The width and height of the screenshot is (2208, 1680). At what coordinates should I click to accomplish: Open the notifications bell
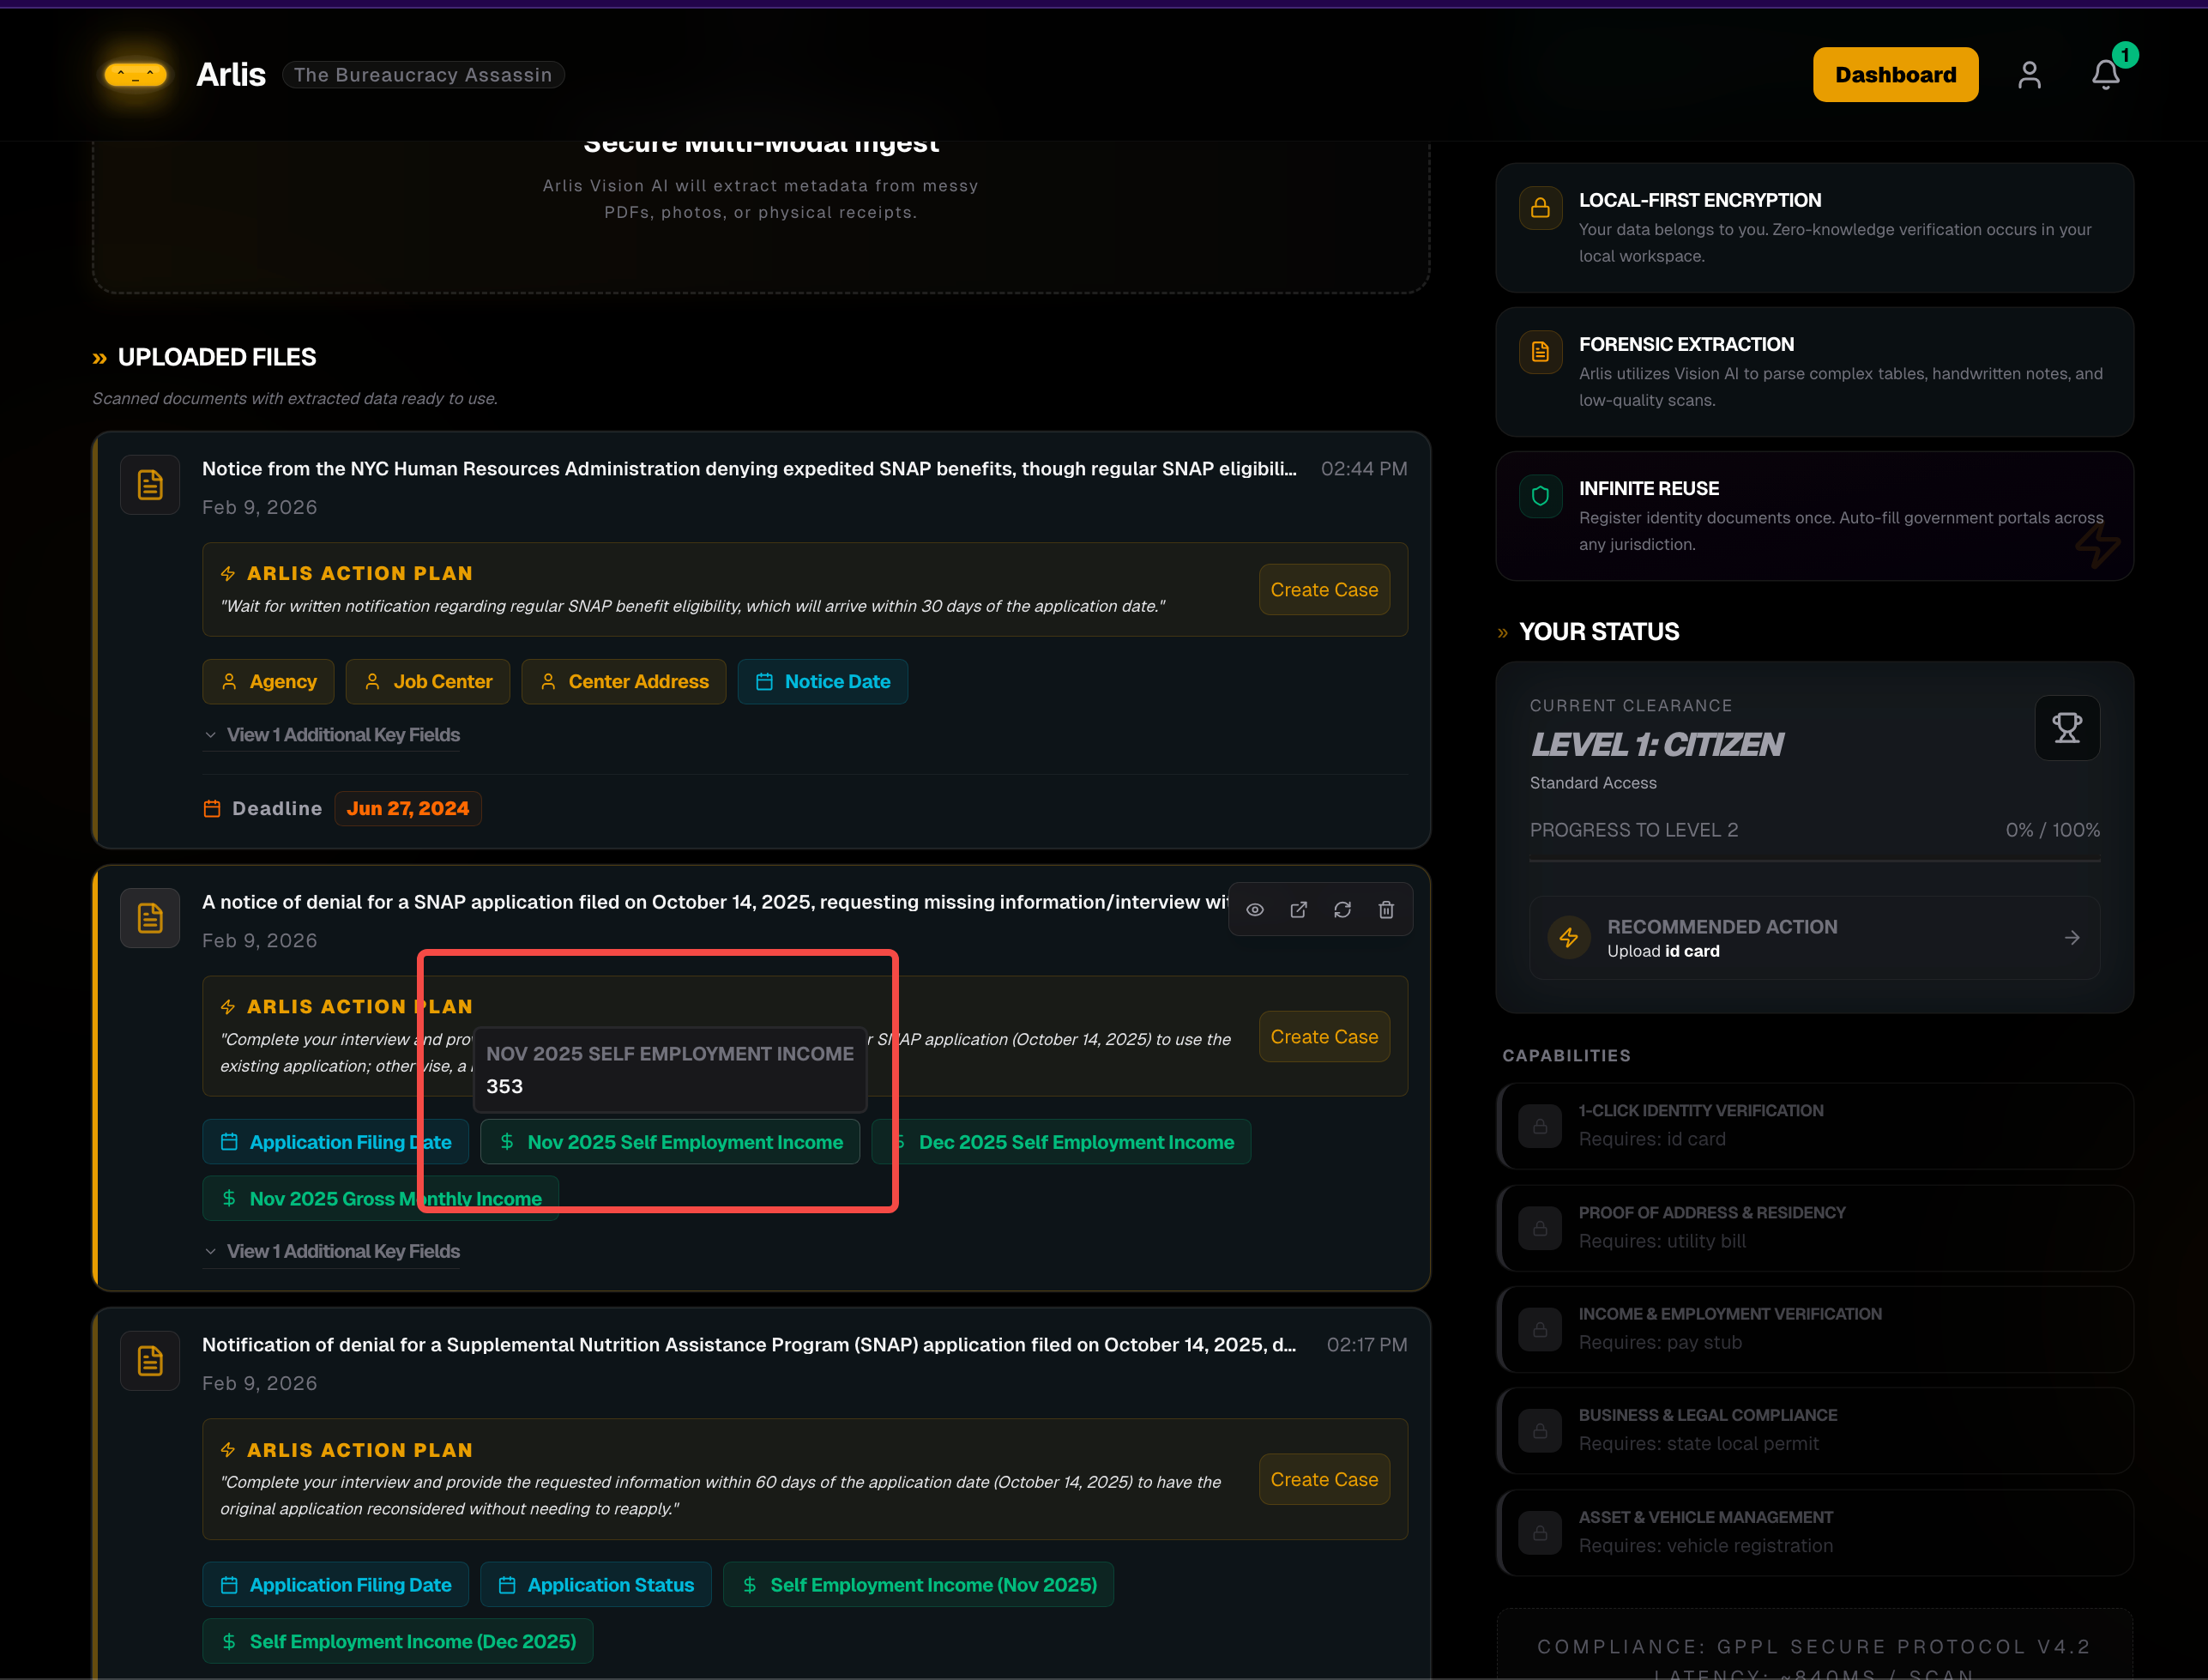[x=2106, y=75]
